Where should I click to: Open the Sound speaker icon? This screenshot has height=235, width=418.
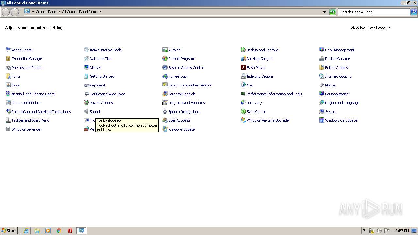tap(87, 112)
